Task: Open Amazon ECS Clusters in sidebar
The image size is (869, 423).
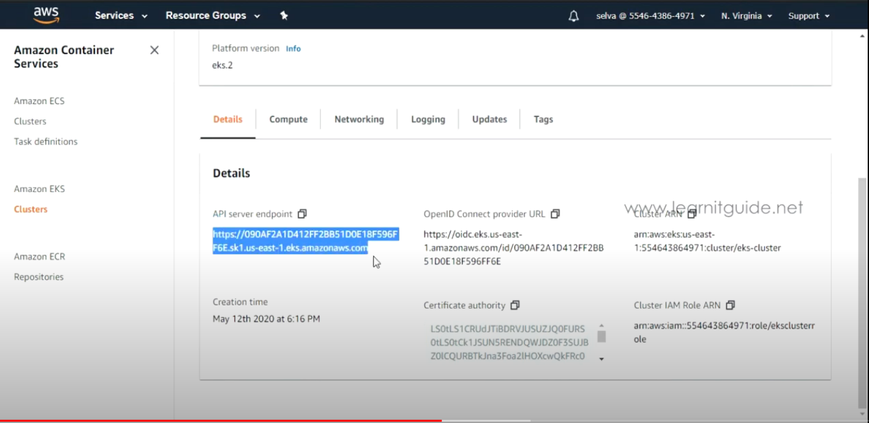Action: (x=30, y=122)
